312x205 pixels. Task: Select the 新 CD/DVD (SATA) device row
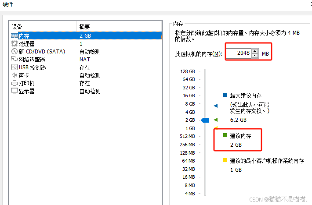click(x=86, y=52)
